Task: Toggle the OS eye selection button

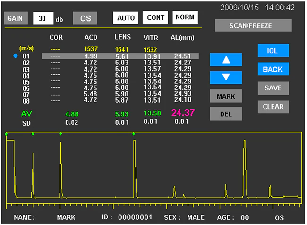Action: point(85,18)
